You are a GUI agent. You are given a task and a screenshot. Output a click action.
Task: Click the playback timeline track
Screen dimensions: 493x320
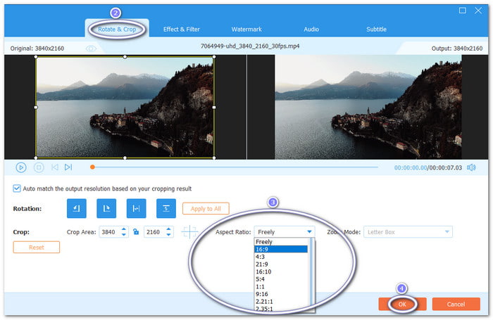pos(236,167)
